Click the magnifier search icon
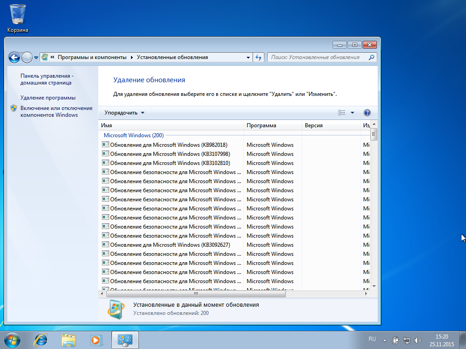Image resolution: width=466 pixels, height=349 pixels. [x=371, y=57]
